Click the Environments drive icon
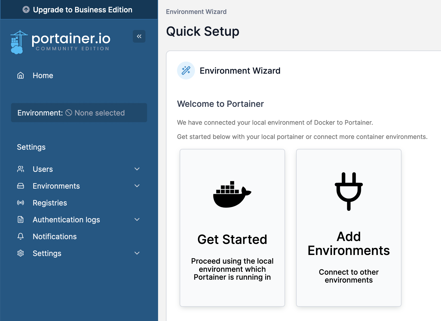The width and height of the screenshot is (441, 321). click(21, 186)
